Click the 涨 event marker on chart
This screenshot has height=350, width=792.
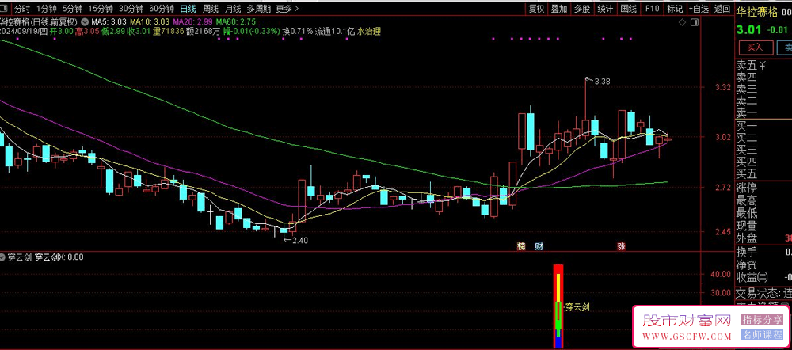tap(621, 246)
